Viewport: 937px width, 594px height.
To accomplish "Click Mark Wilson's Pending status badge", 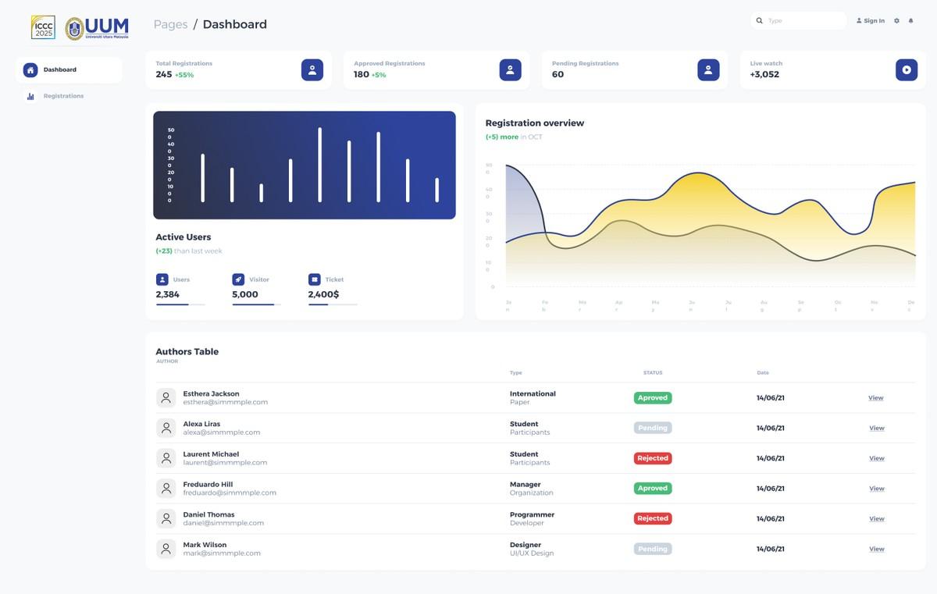I will [x=653, y=549].
